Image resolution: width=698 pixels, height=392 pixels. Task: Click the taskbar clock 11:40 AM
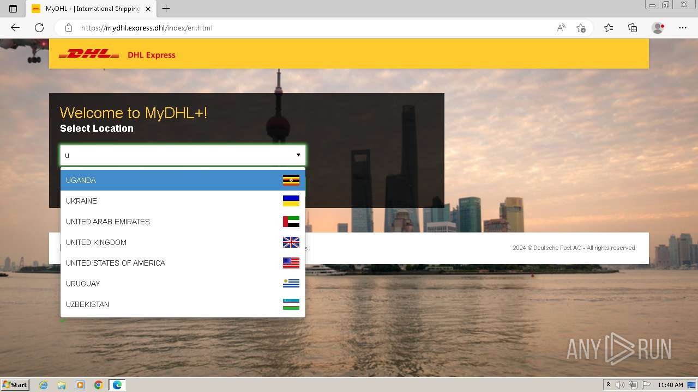670,385
